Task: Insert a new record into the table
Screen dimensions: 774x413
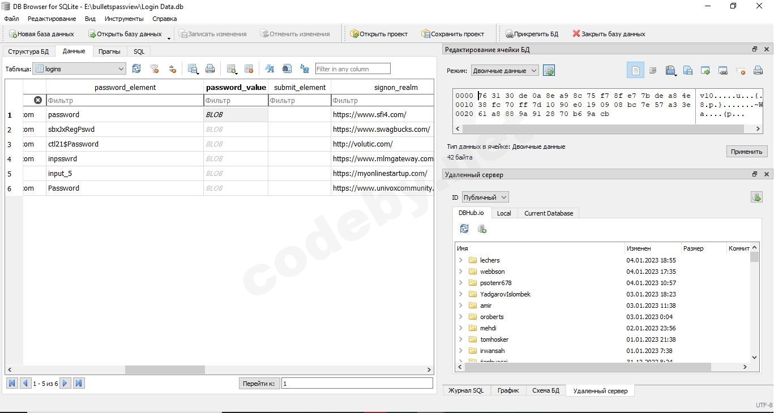Action: (x=232, y=69)
